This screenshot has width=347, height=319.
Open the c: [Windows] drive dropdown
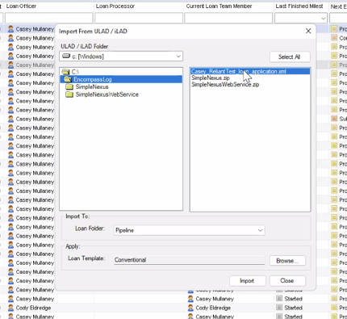(x=178, y=57)
